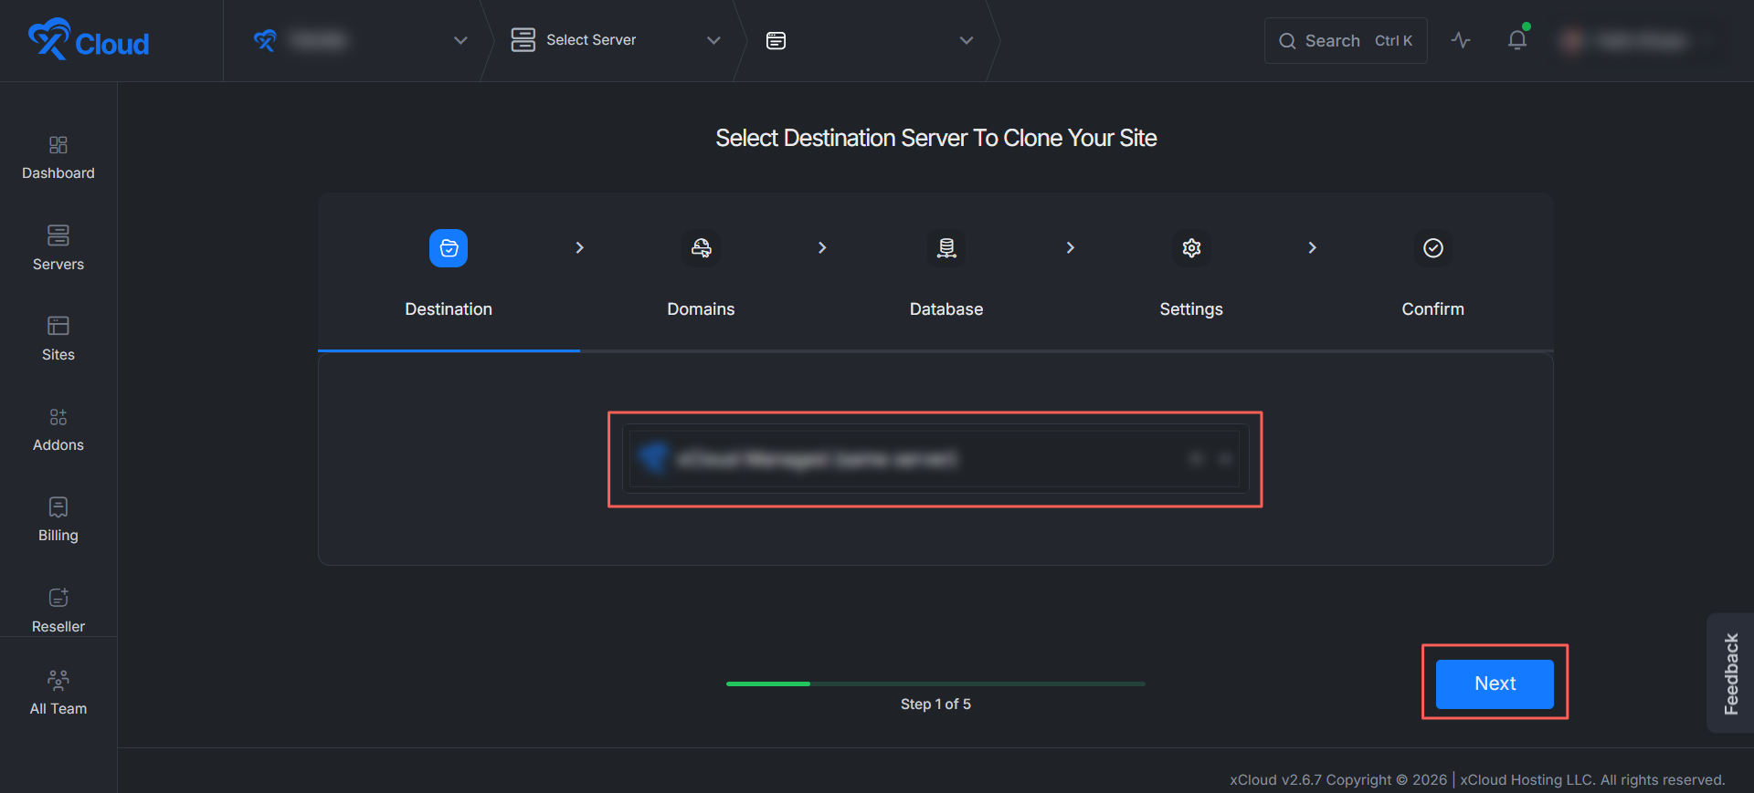Click the step progress bar
Image resolution: width=1754 pixels, height=793 pixels.
coord(935,683)
